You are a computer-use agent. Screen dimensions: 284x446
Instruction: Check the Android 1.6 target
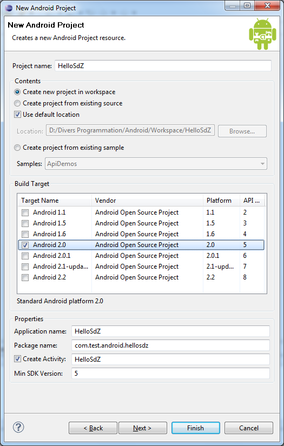coord(25,234)
